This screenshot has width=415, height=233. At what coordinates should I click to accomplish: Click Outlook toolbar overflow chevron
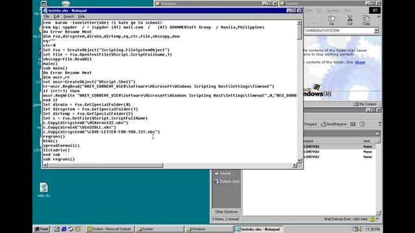pyautogui.click(x=379, y=124)
